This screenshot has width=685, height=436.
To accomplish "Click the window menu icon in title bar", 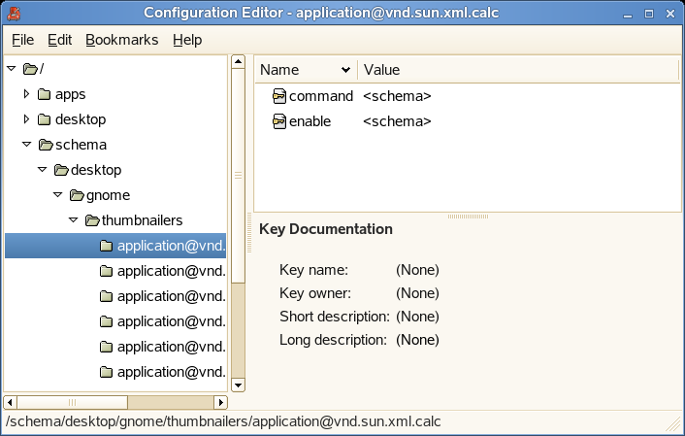I will pos(13,12).
